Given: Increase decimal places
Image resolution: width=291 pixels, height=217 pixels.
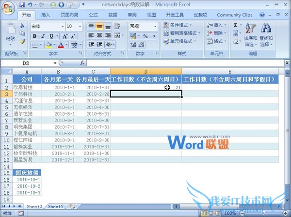Looking at the screenshot, I should tap(133, 45).
